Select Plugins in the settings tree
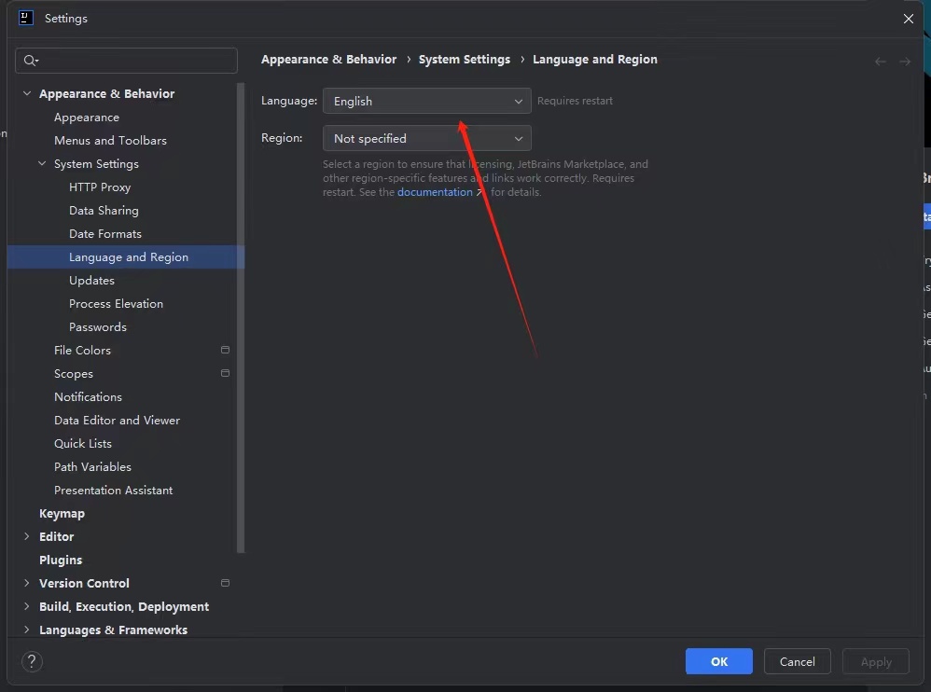Viewport: 931px width, 692px height. [61, 561]
